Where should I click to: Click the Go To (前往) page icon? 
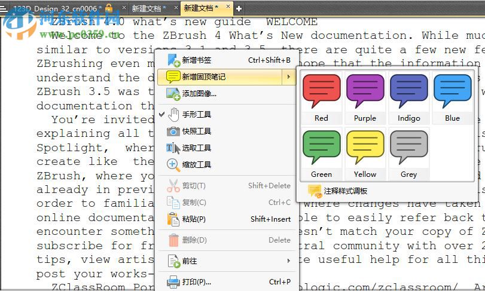tap(174, 261)
